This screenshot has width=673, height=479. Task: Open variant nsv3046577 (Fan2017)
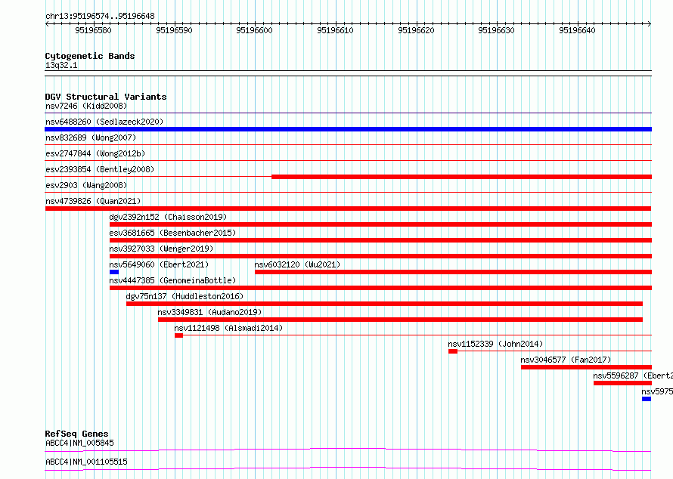(x=566, y=360)
